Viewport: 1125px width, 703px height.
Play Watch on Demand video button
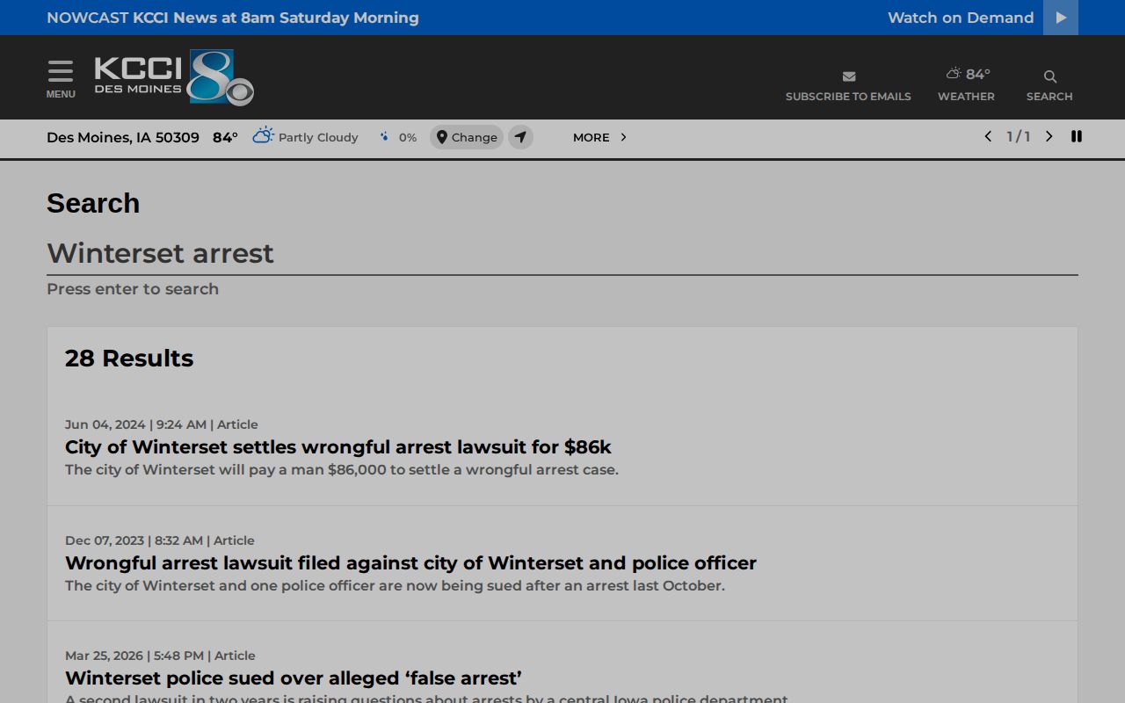pos(1061,18)
